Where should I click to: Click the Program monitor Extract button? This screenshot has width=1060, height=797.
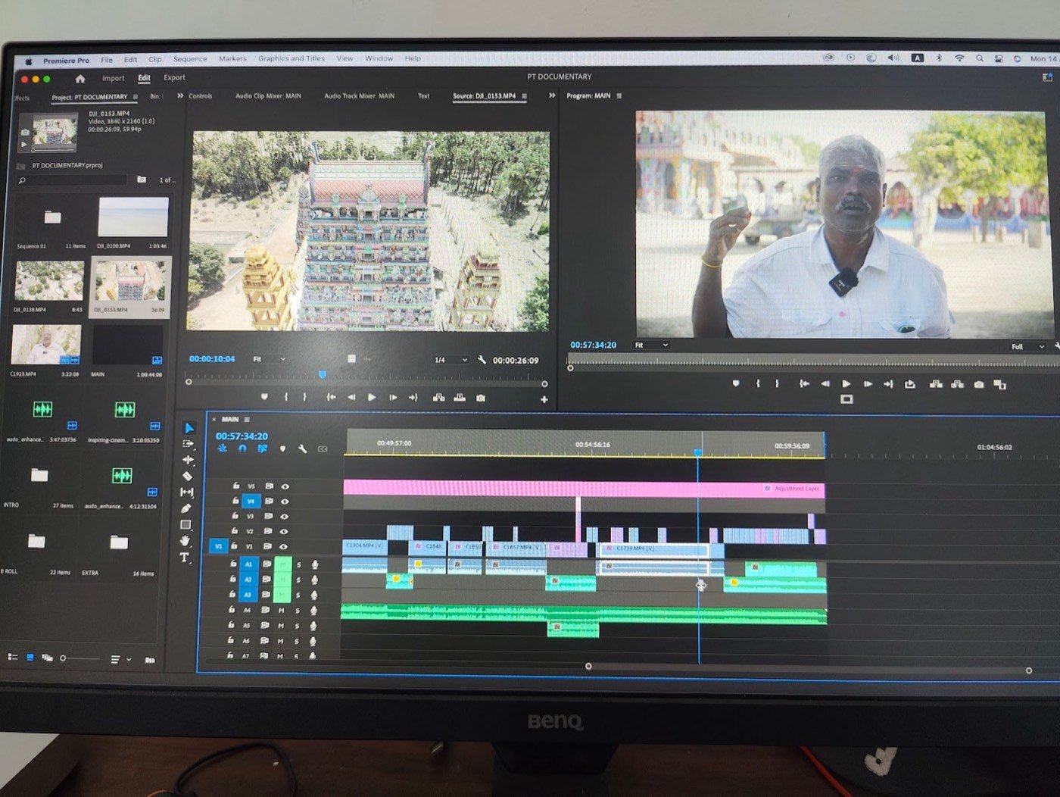[x=957, y=384]
